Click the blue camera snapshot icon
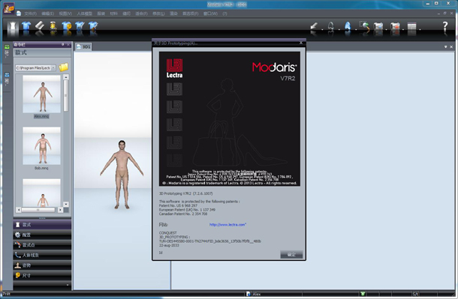 coord(378,27)
